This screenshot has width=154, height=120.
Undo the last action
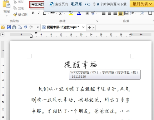click(26, 27)
